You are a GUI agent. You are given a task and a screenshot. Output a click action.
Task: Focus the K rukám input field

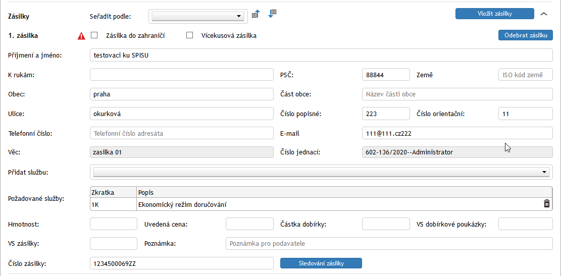181,75
